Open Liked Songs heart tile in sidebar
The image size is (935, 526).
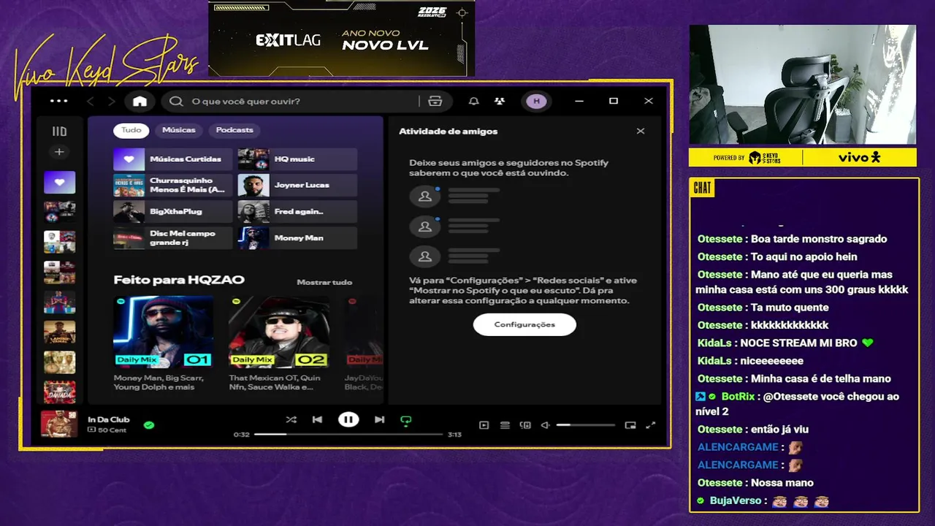coord(59,183)
